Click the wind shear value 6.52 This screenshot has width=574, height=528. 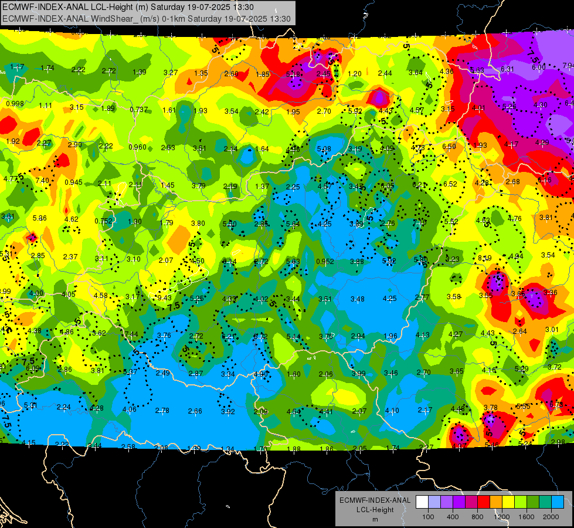(x=450, y=184)
